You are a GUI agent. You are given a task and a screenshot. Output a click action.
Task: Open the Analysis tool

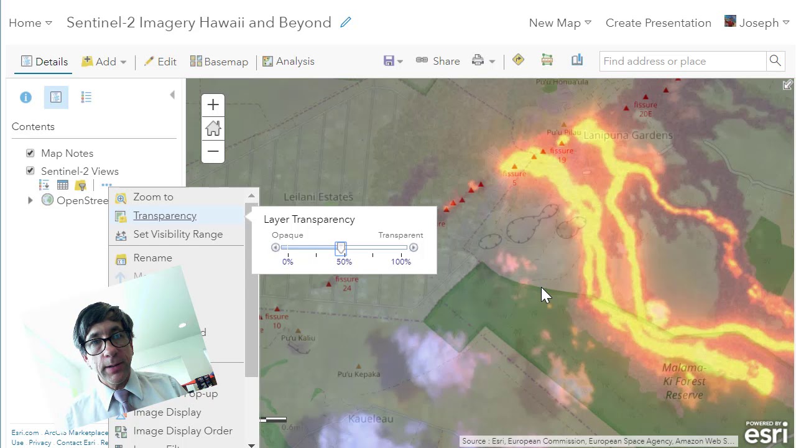pyautogui.click(x=289, y=62)
